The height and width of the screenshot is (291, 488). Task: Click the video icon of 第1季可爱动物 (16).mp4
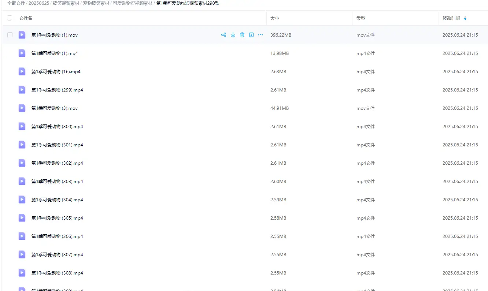click(x=22, y=71)
